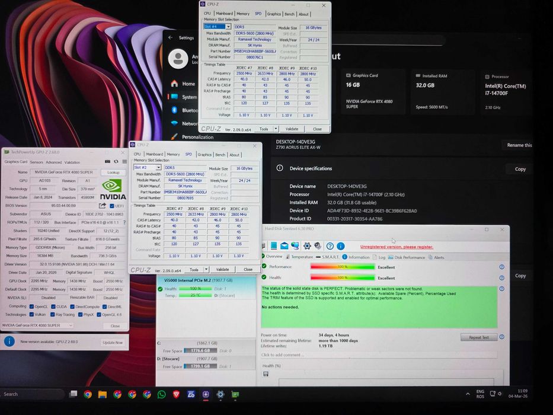Image resolution: width=553 pixels, height=415 pixels.
Task: Toggle the OpenGL 4.6 checkbox in GPU-Z
Action: tap(99, 314)
